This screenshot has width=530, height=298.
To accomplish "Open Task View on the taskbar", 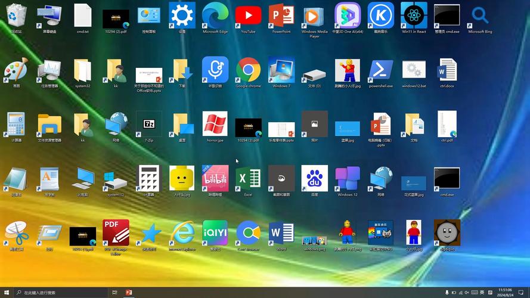I will (x=114, y=293).
